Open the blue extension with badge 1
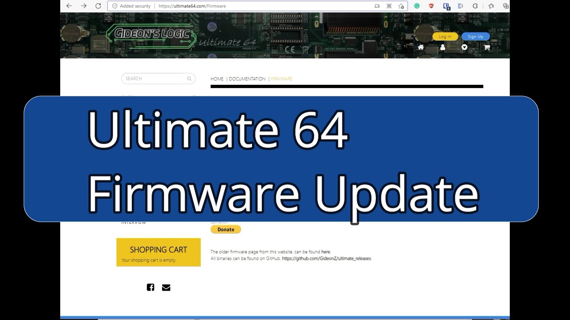The width and height of the screenshot is (570, 320). [446, 6]
